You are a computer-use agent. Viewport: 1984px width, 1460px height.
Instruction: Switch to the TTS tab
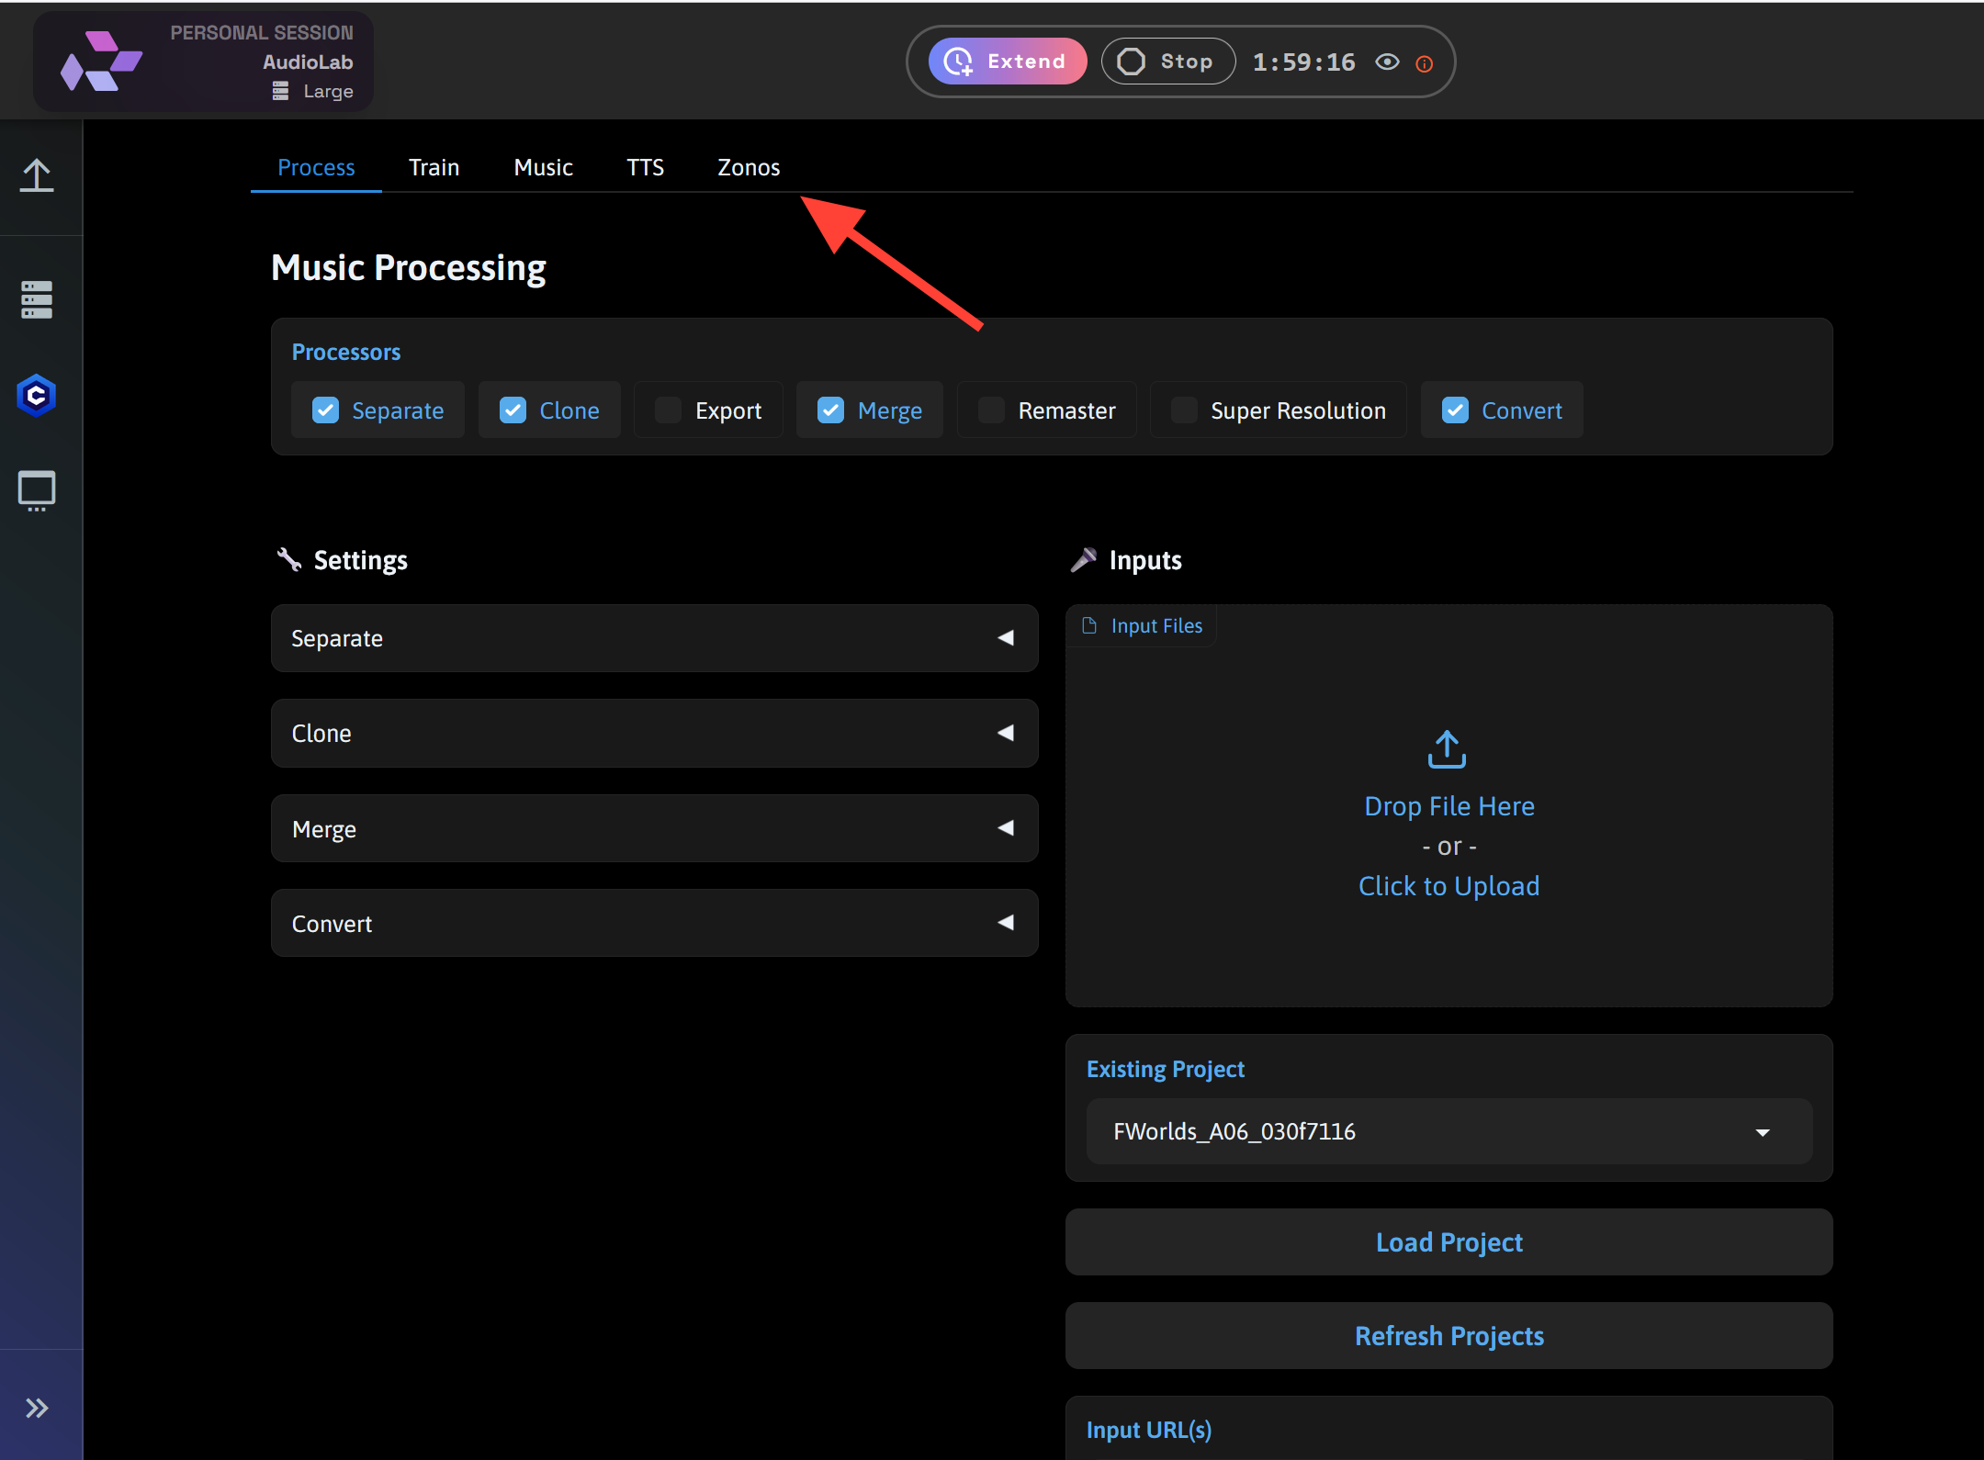(x=645, y=167)
